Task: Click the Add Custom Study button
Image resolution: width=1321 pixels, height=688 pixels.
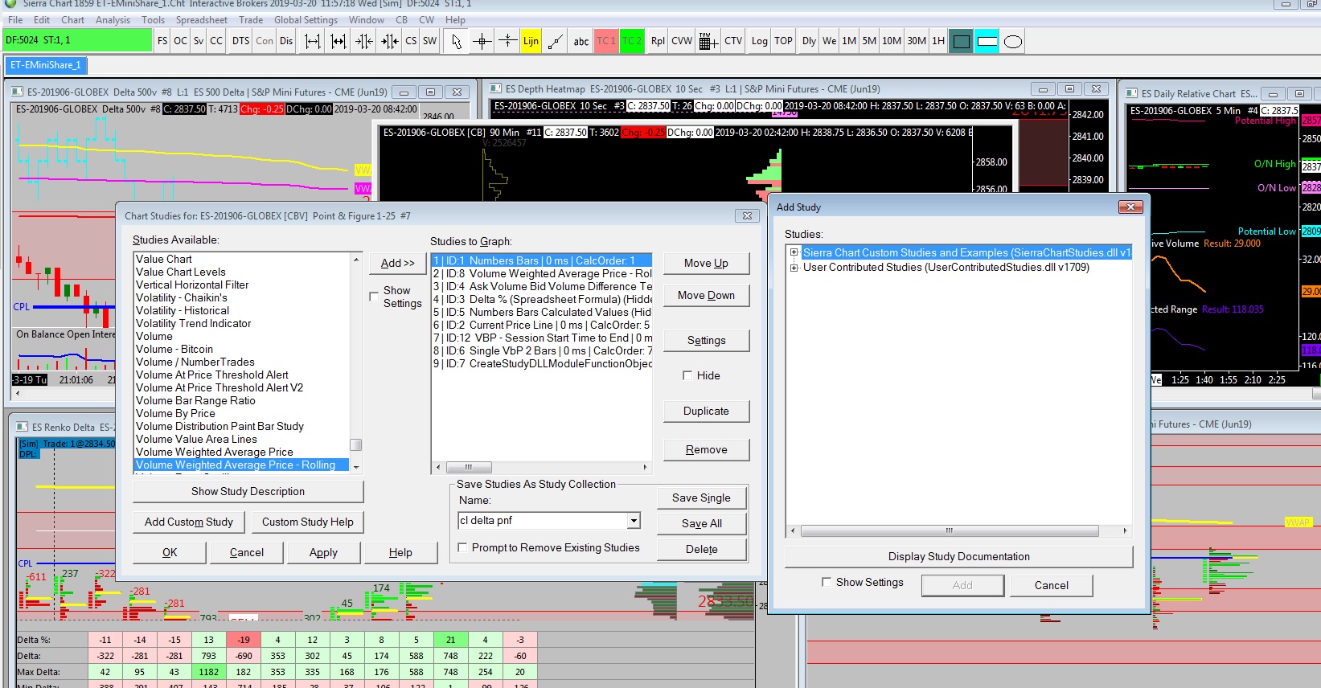Action: (189, 522)
